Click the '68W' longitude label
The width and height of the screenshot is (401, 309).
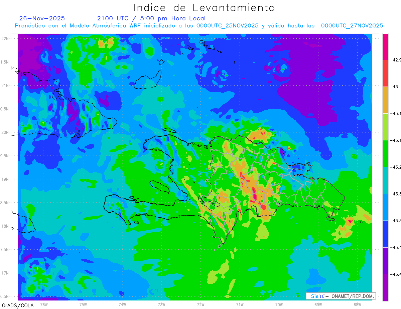pyautogui.click(x=357, y=305)
